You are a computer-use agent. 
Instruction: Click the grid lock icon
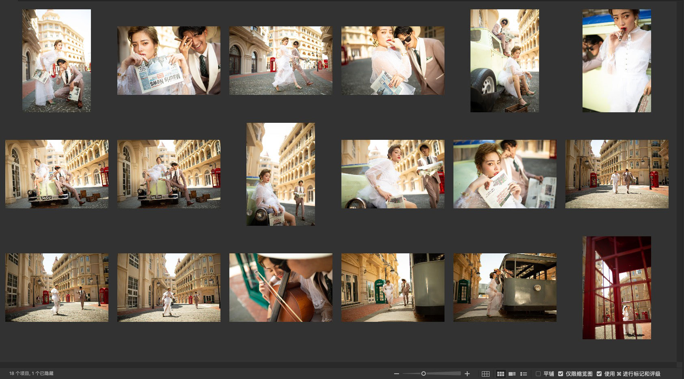point(485,374)
